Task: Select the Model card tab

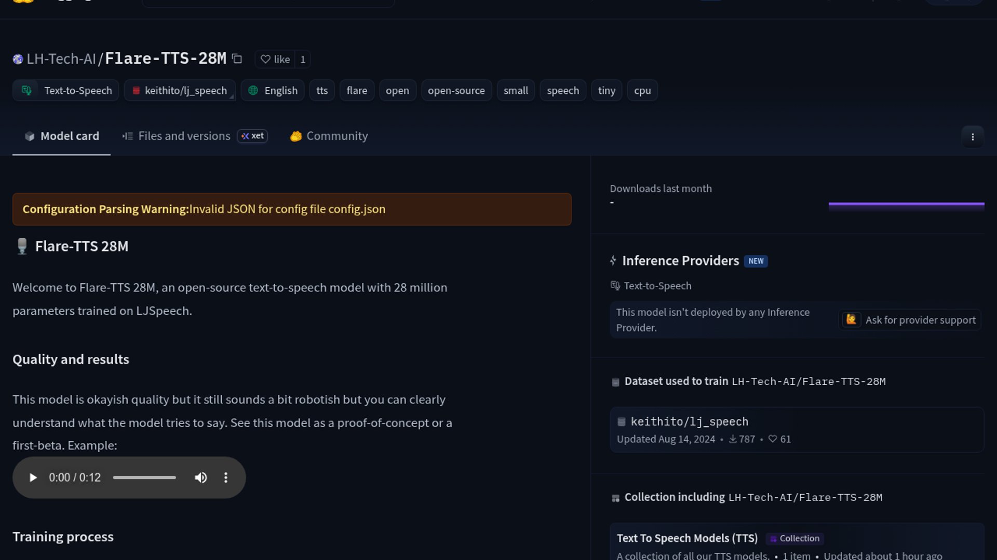Action: (x=61, y=136)
